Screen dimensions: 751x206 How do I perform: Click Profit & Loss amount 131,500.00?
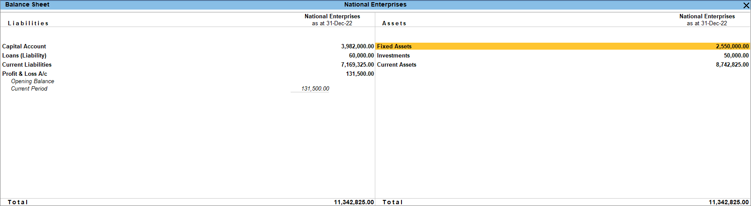click(360, 74)
